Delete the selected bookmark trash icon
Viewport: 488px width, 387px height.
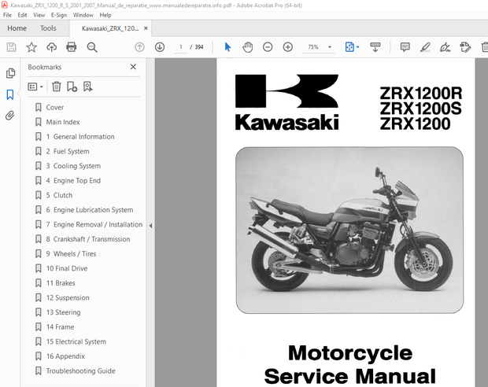pyautogui.click(x=57, y=87)
